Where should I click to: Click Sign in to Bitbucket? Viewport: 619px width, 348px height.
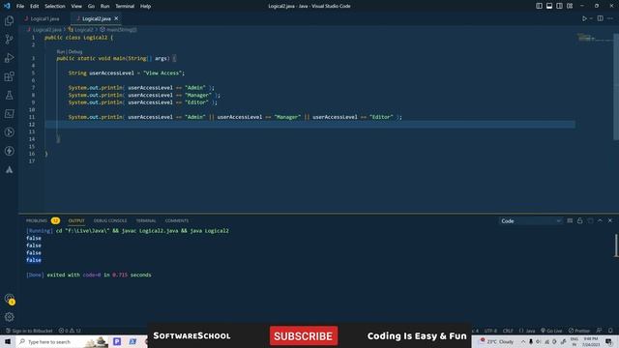click(x=29, y=331)
